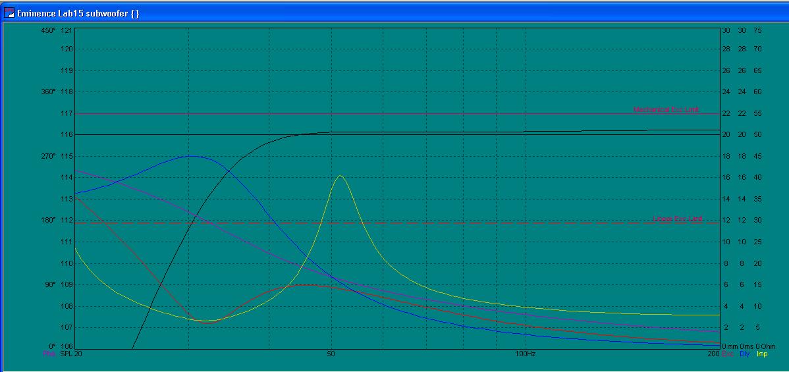The image size is (789, 372).
Task: Click the 180° phase axis label
Action: coord(48,220)
